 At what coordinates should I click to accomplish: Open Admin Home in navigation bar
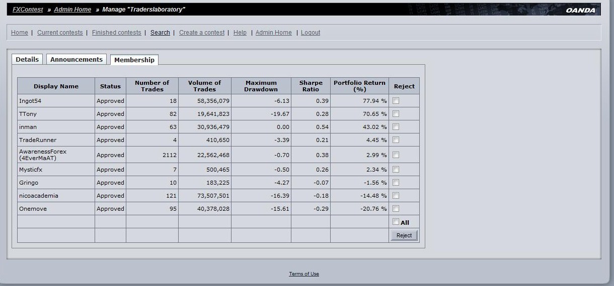tap(274, 33)
